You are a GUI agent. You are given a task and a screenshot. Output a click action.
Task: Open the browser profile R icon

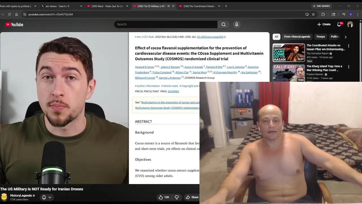[351, 14]
